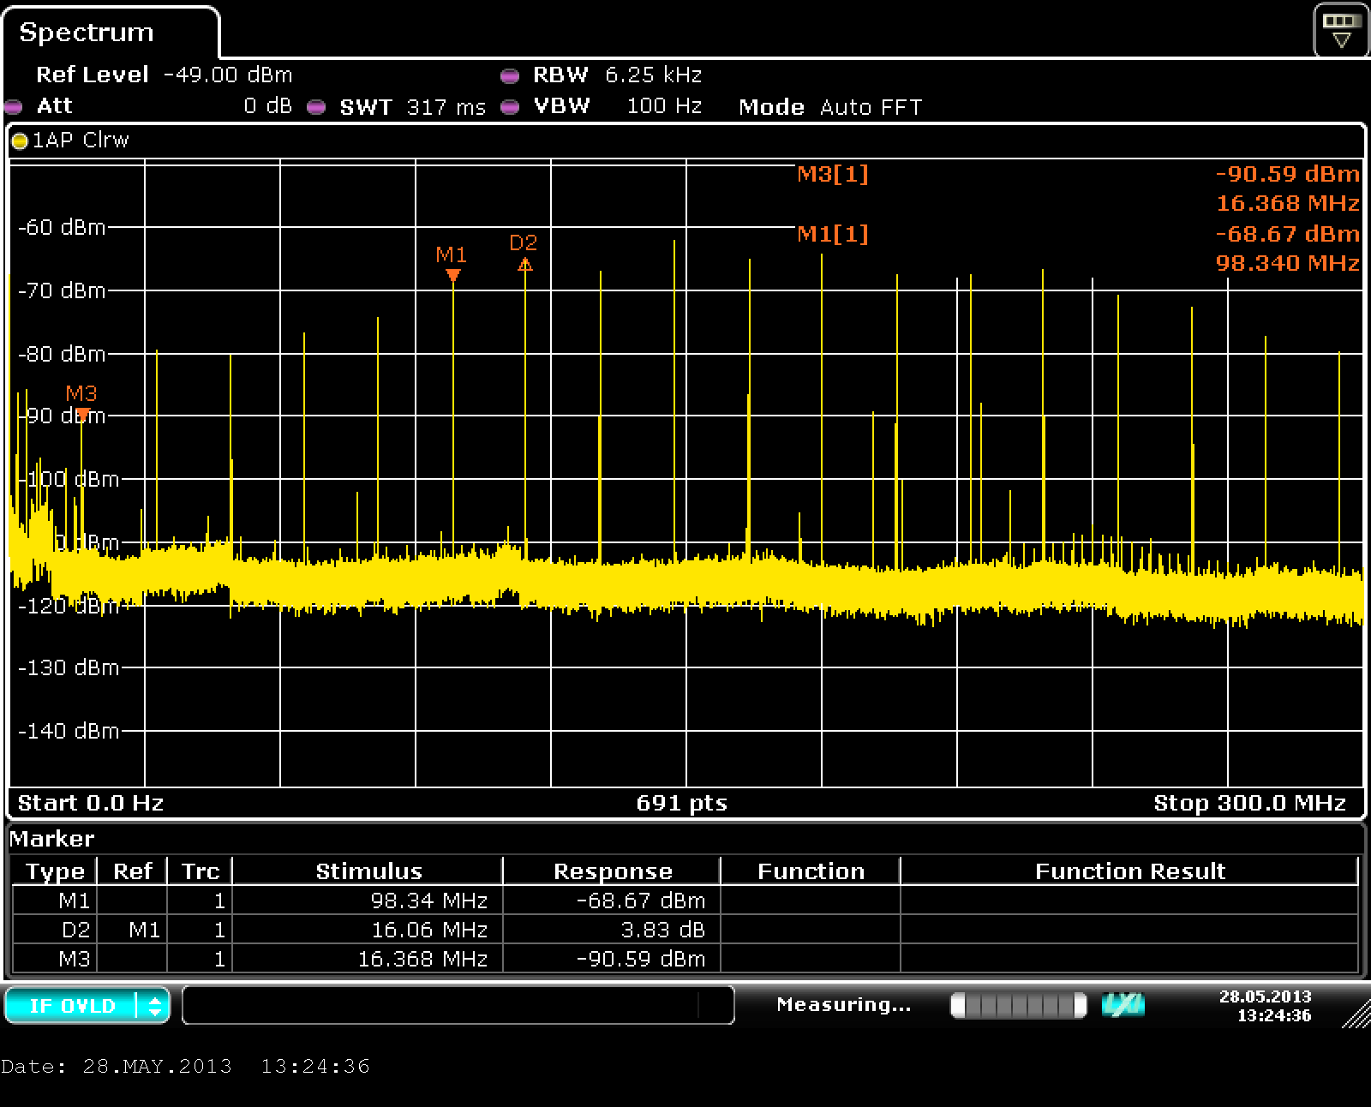Select the D2 row in marker table
Screen dimensions: 1371x1107
click(685, 930)
